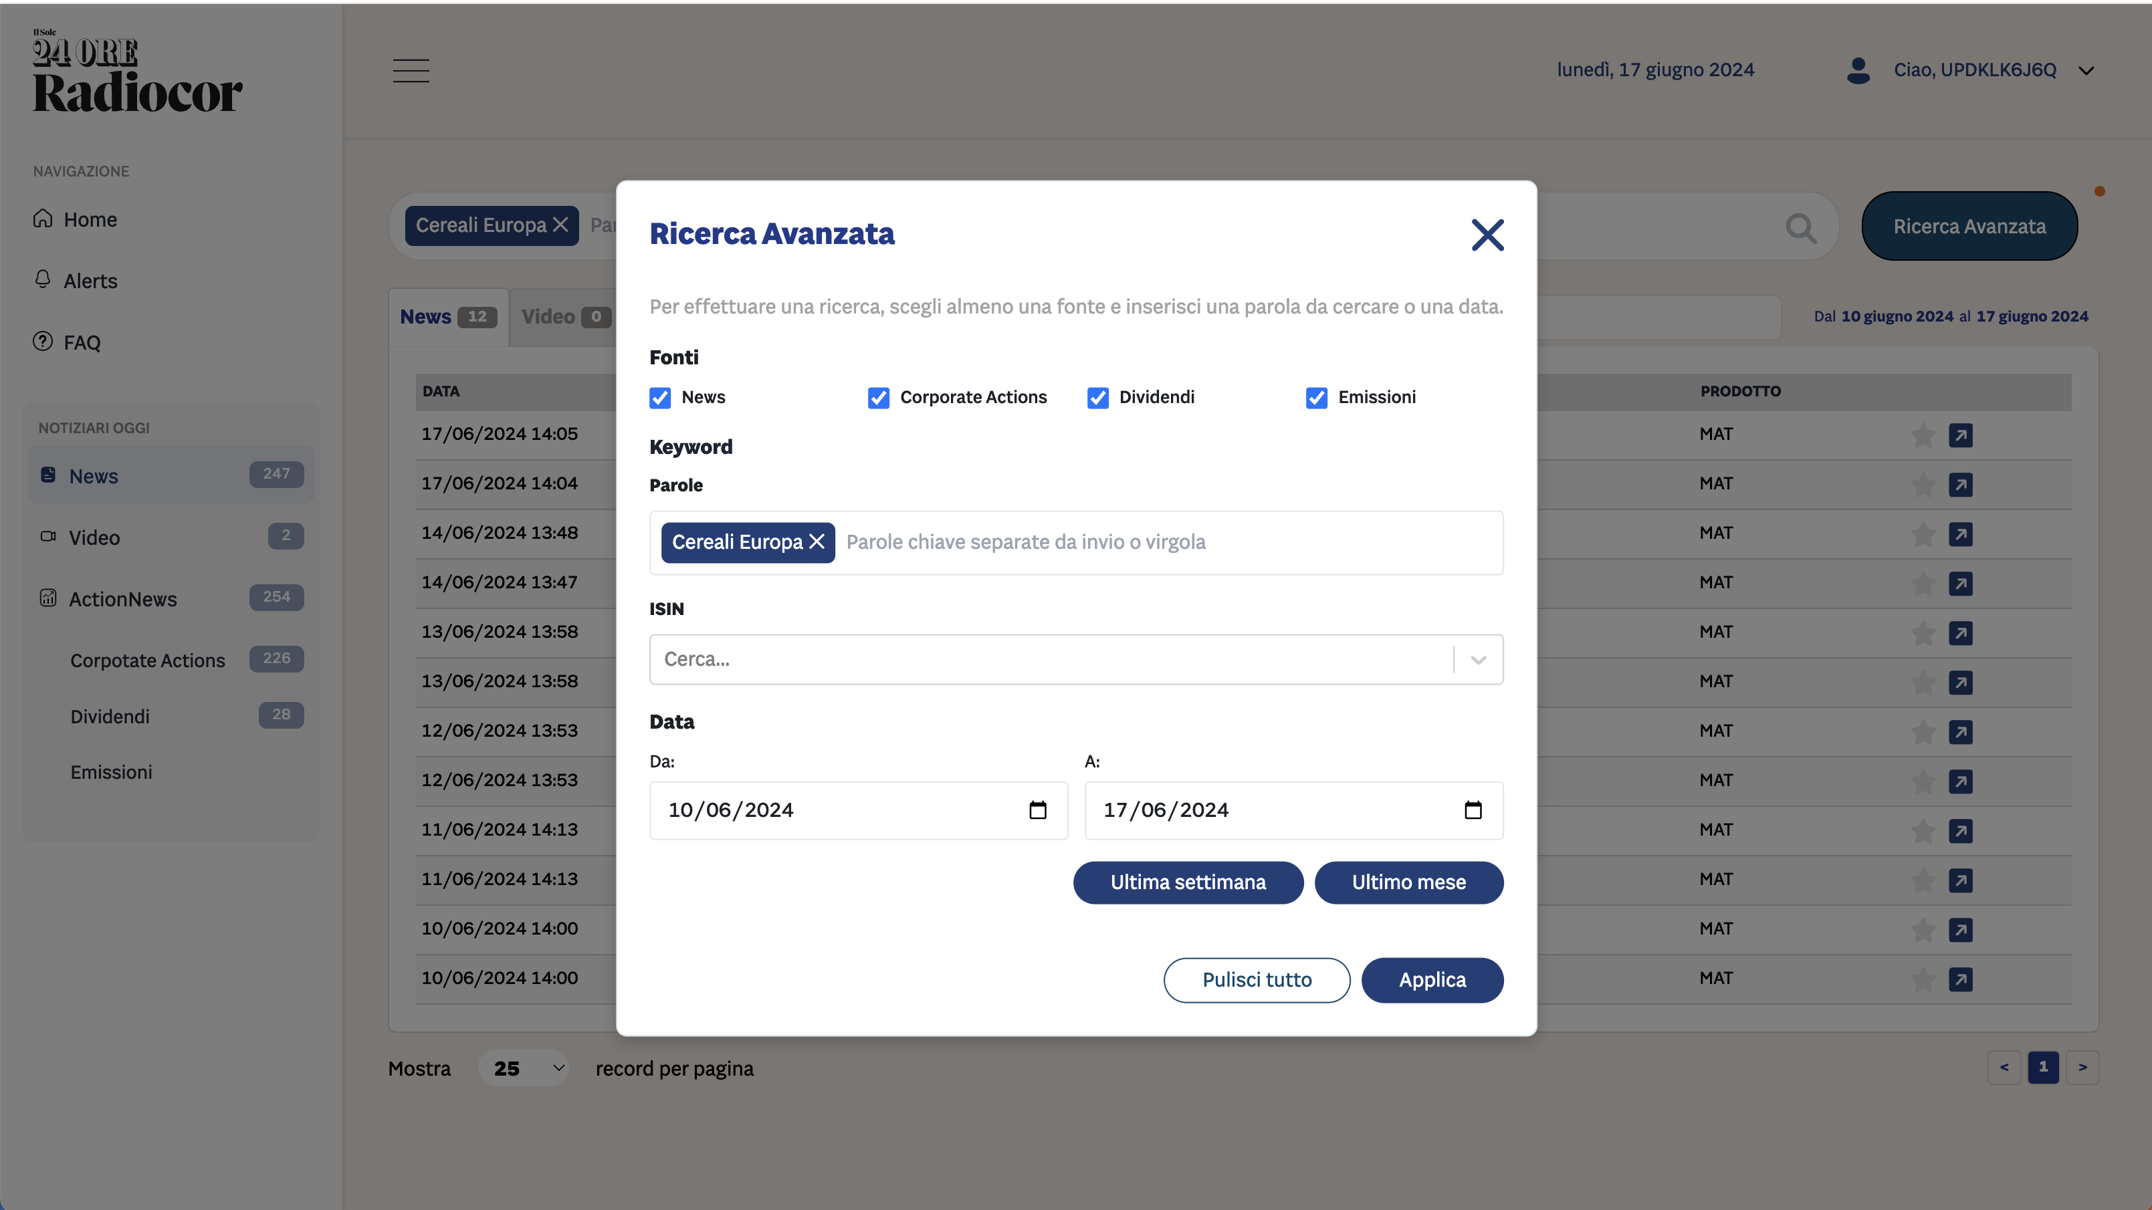Expand the ISIN search dropdown
The width and height of the screenshot is (2152, 1210).
[x=1478, y=660]
